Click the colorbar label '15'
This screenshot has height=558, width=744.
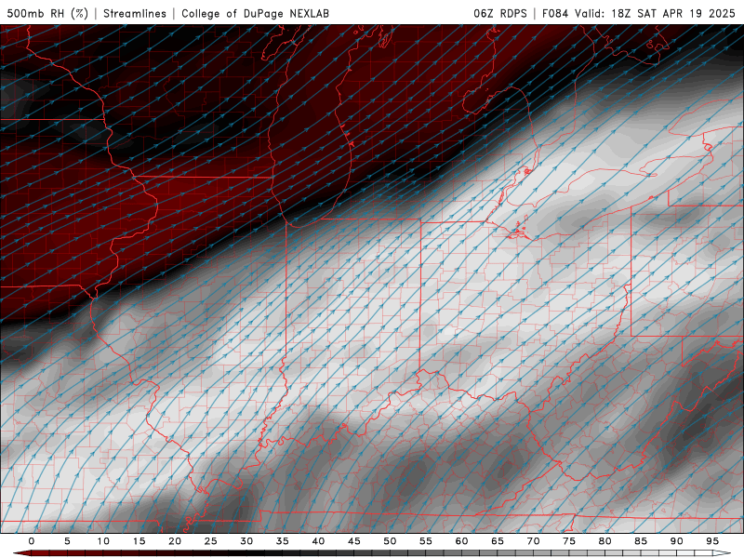pyautogui.click(x=139, y=541)
